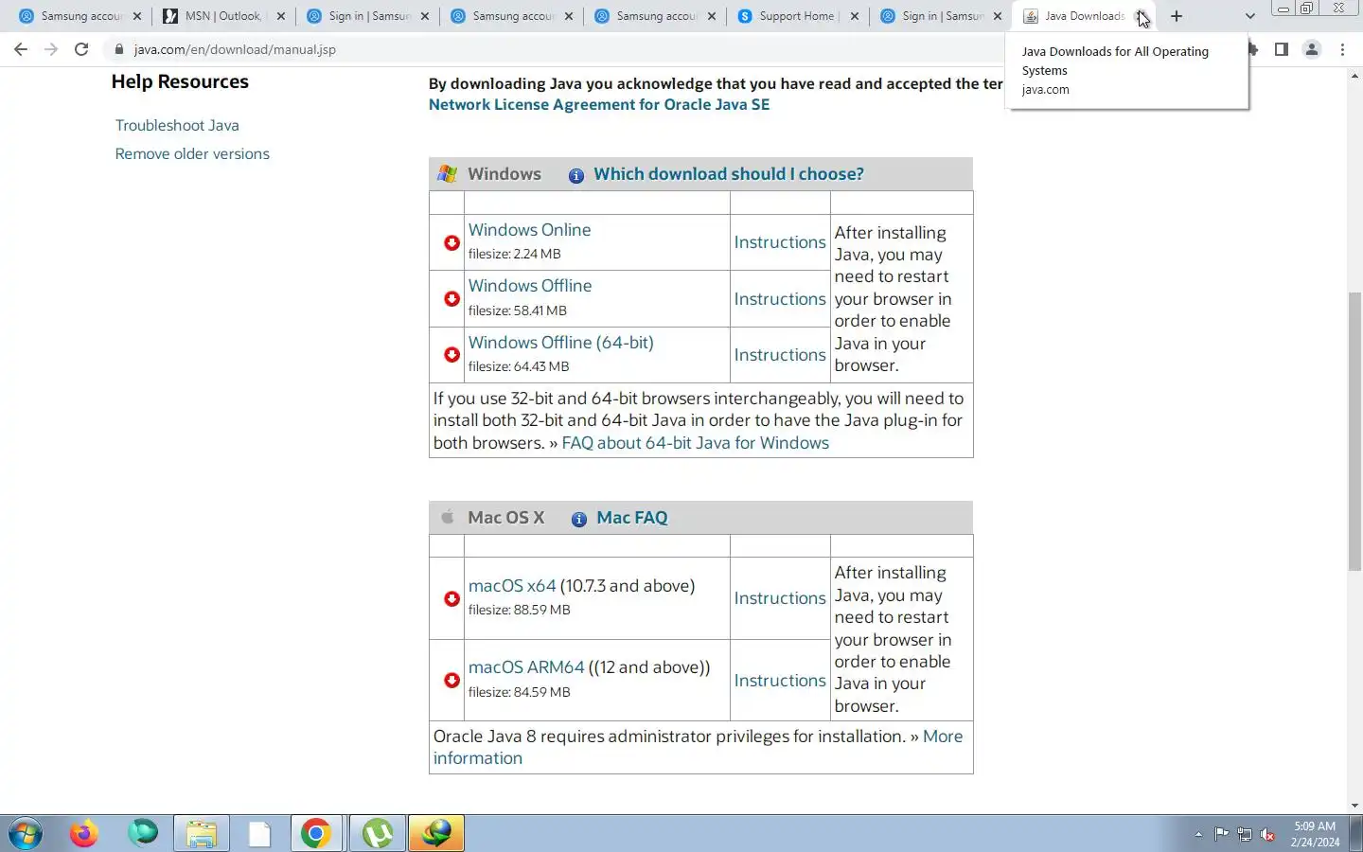Open the tab search dropdown chevron
The width and height of the screenshot is (1363, 852).
click(x=1249, y=16)
